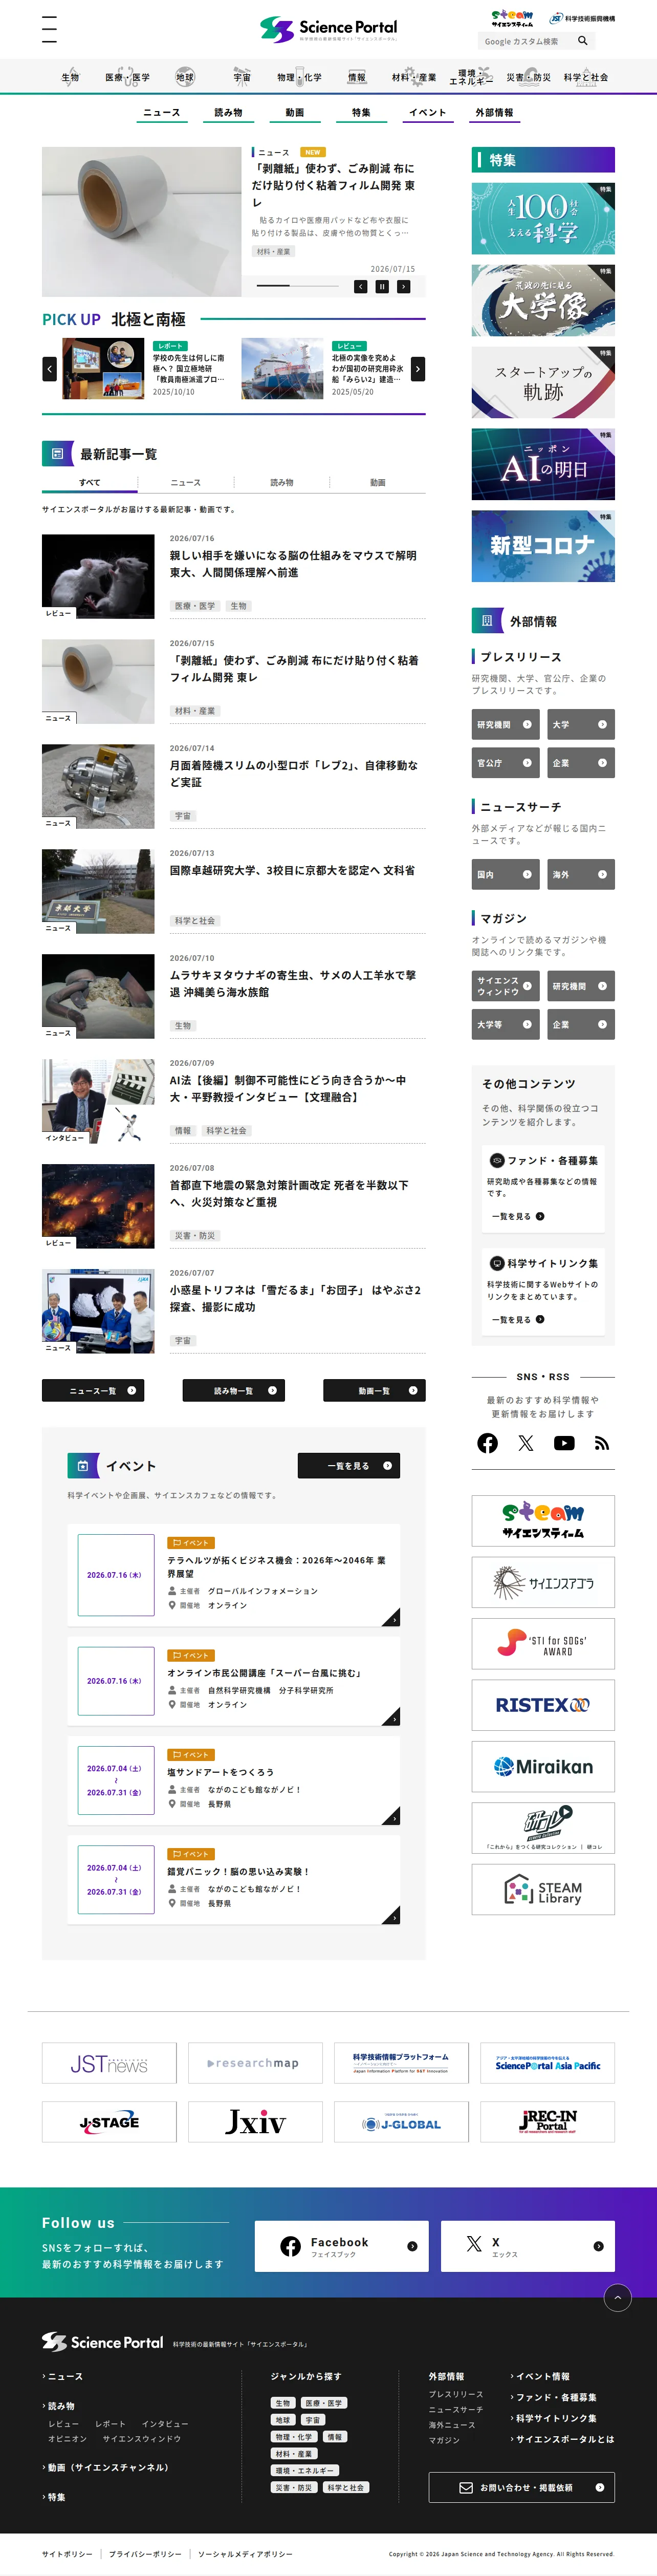Follow via the Facebook フェイスブック button

tap(342, 2246)
